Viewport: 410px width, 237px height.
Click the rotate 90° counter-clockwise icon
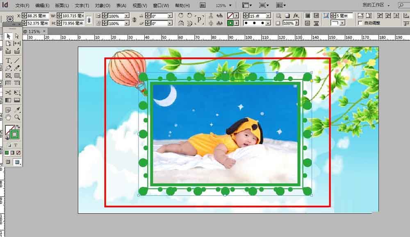189,16
